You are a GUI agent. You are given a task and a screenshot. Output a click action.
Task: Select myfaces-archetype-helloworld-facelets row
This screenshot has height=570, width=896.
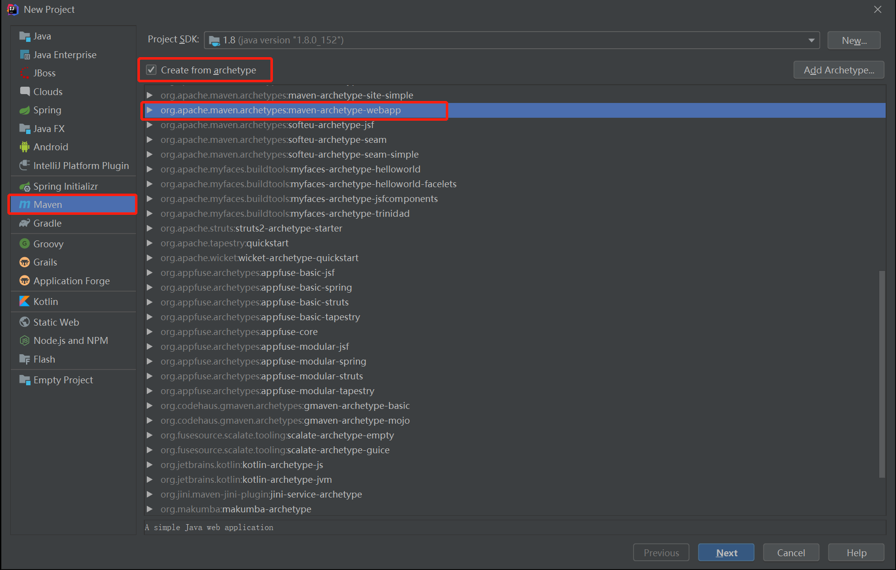pyautogui.click(x=514, y=184)
